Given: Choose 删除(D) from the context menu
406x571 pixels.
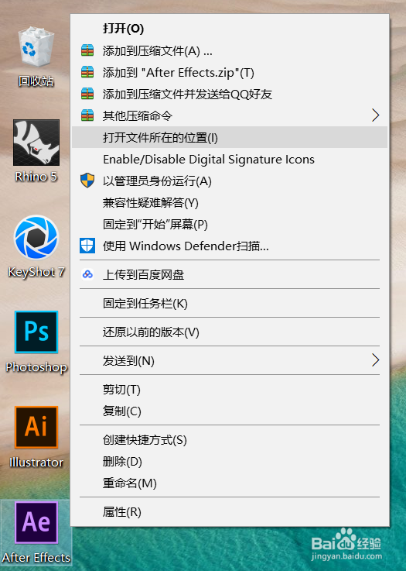Looking at the screenshot, I should point(230,462).
